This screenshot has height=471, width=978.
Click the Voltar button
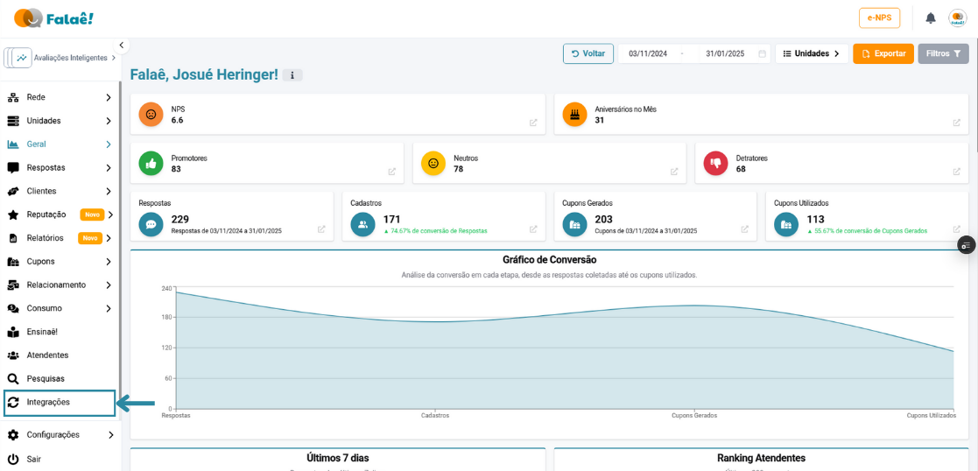click(588, 53)
